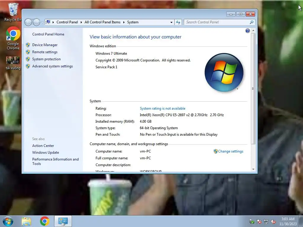The image size is (303, 227).
Task: Open the taskbar clock showing 3:03 AM
Action: [288, 221]
